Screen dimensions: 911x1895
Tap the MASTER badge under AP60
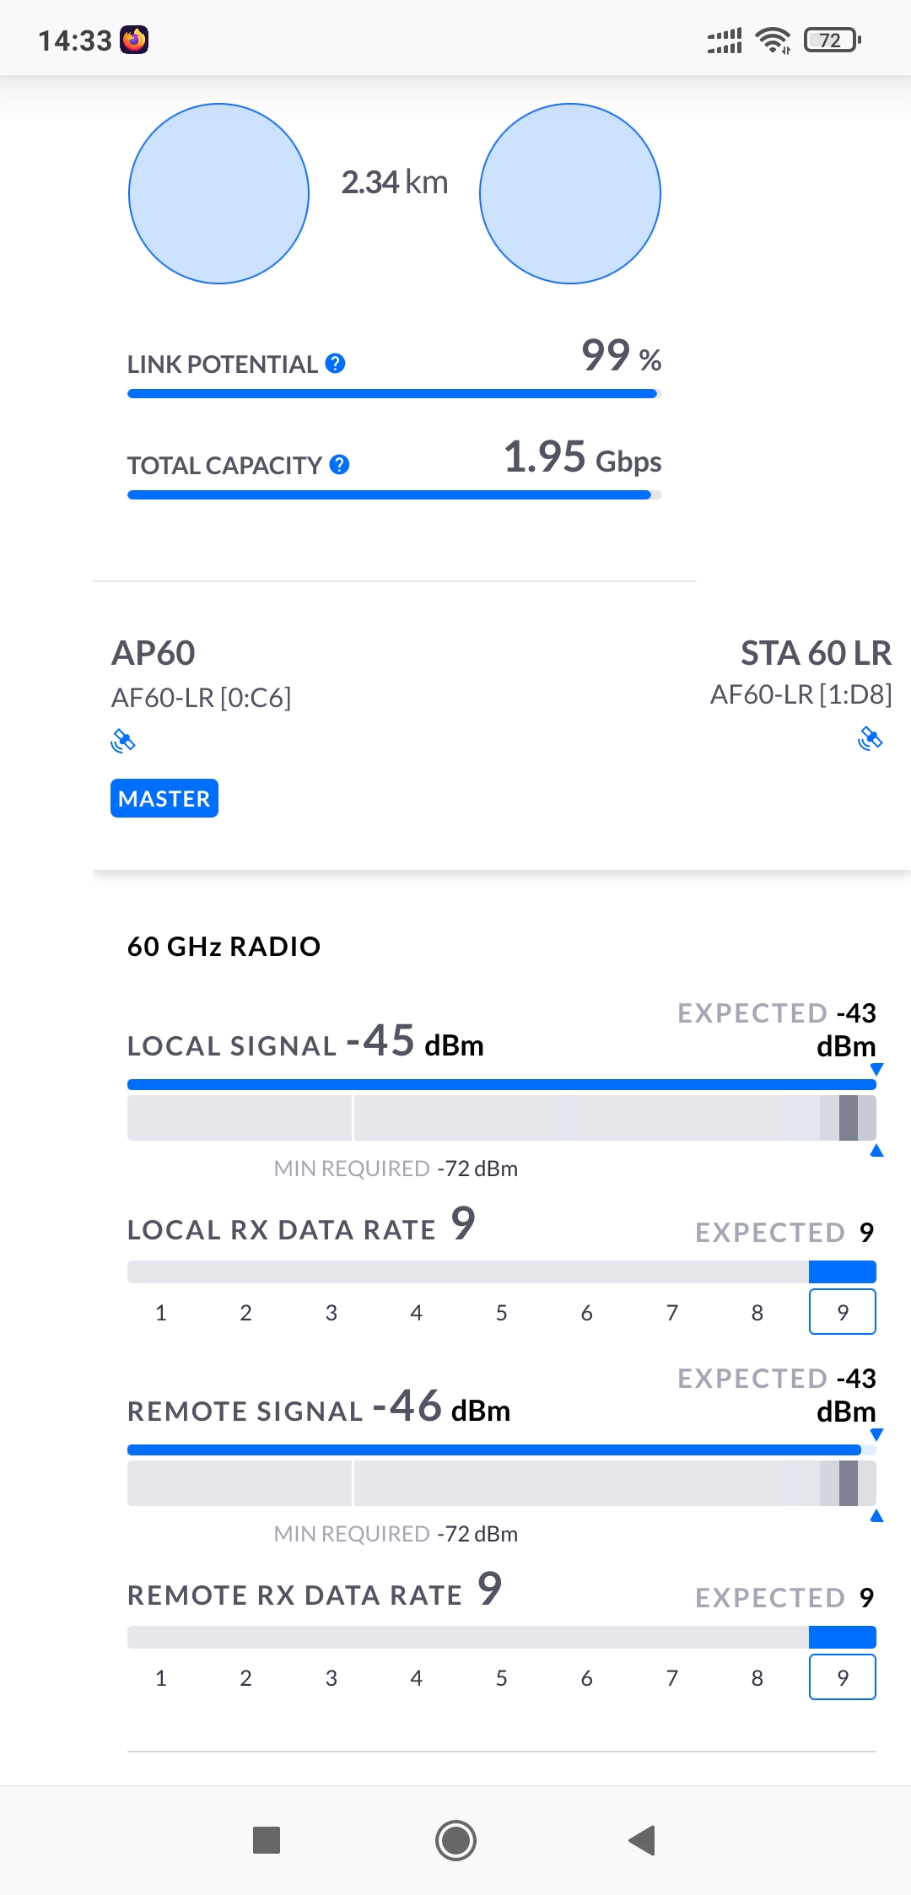pos(164,798)
